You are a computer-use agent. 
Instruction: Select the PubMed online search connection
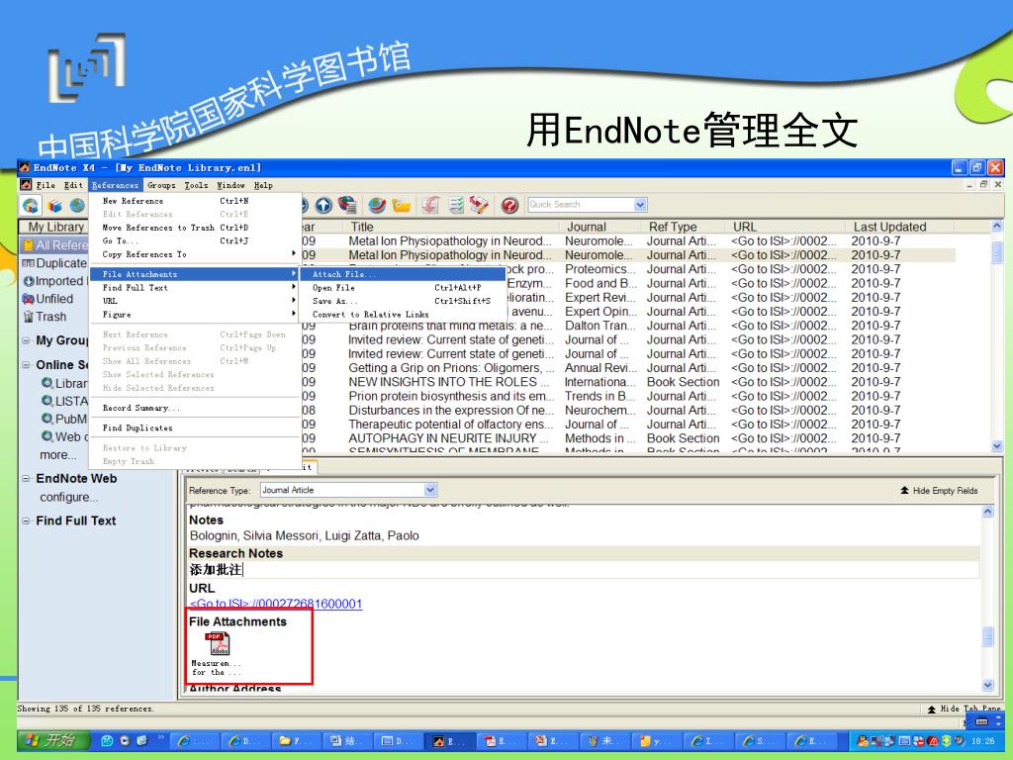pos(64,419)
